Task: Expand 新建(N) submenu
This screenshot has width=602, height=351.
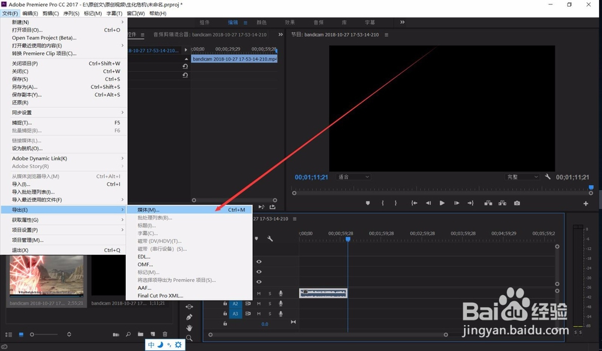Action: click(64, 22)
